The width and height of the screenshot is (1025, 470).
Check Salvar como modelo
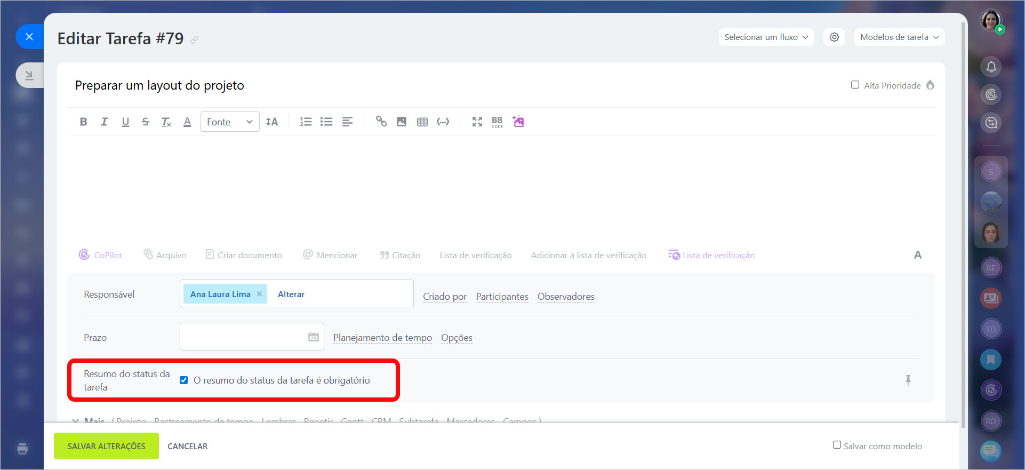(x=837, y=445)
